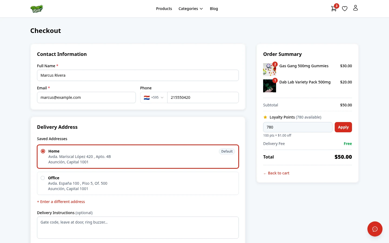This screenshot has width=389, height=243.
Task: Open the user account icon
Action: tap(356, 8)
